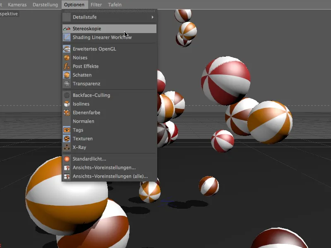
Task: Enable Stereoskopie in the Optionen menu
Action: [x=109, y=29]
